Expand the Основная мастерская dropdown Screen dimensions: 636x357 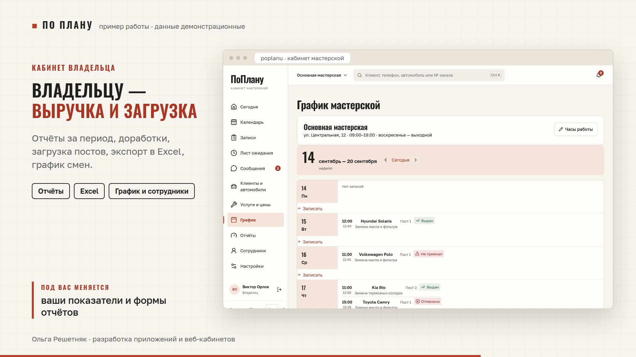pyautogui.click(x=322, y=75)
